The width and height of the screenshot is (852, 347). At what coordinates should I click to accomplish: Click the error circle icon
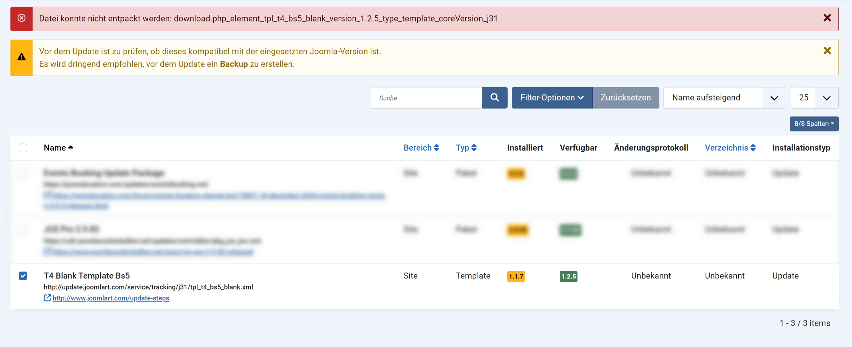[x=22, y=18]
